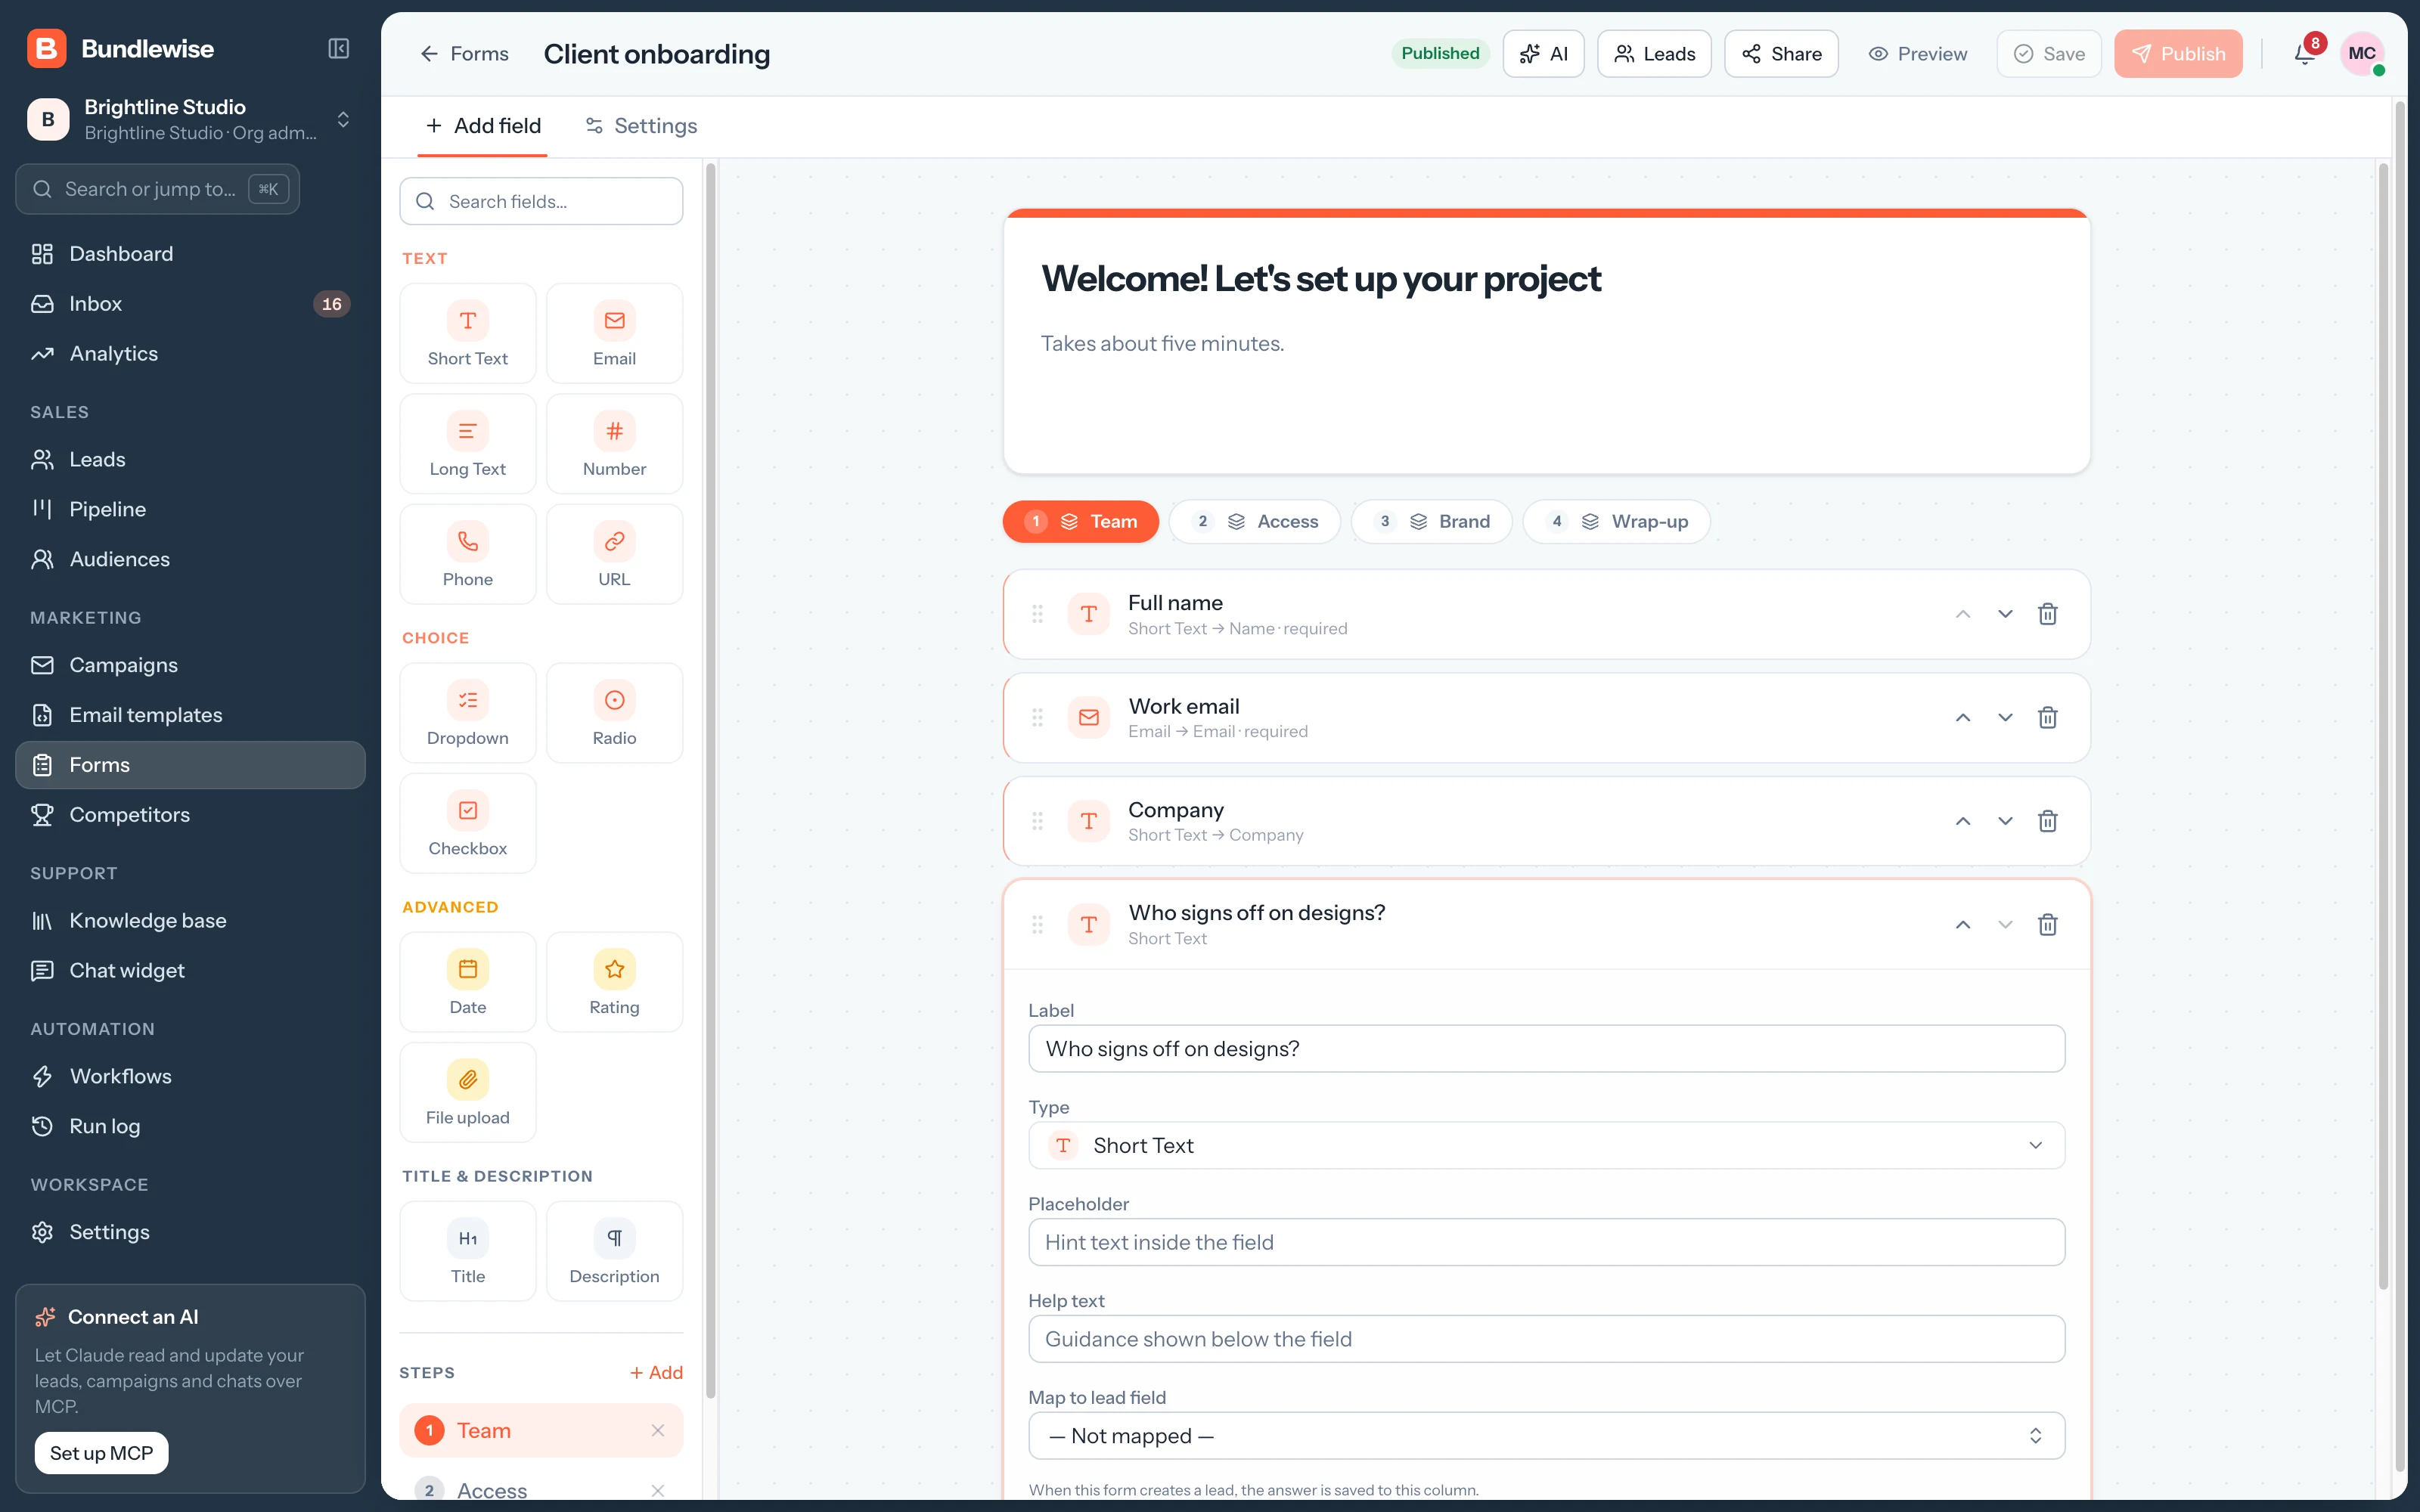Select the Wrap-up step pill
Viewport: 2420px width, 1512px height.
(1616, 521)
